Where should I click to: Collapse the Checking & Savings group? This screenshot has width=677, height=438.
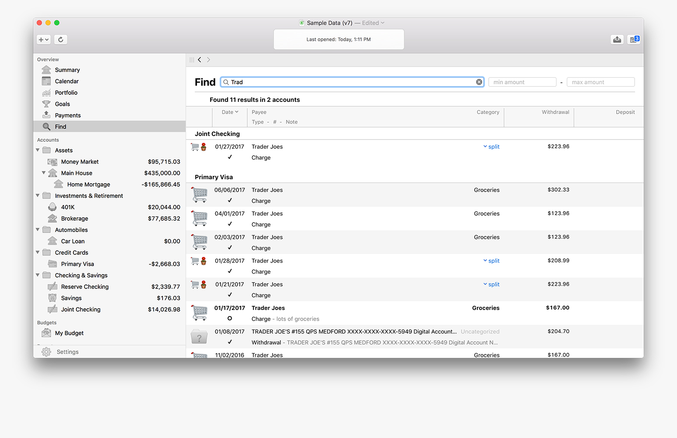tap(38, 275)
